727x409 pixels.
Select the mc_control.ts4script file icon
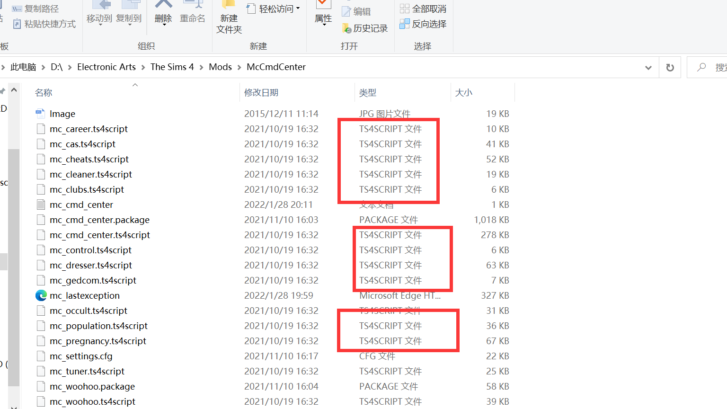(41, 250)
